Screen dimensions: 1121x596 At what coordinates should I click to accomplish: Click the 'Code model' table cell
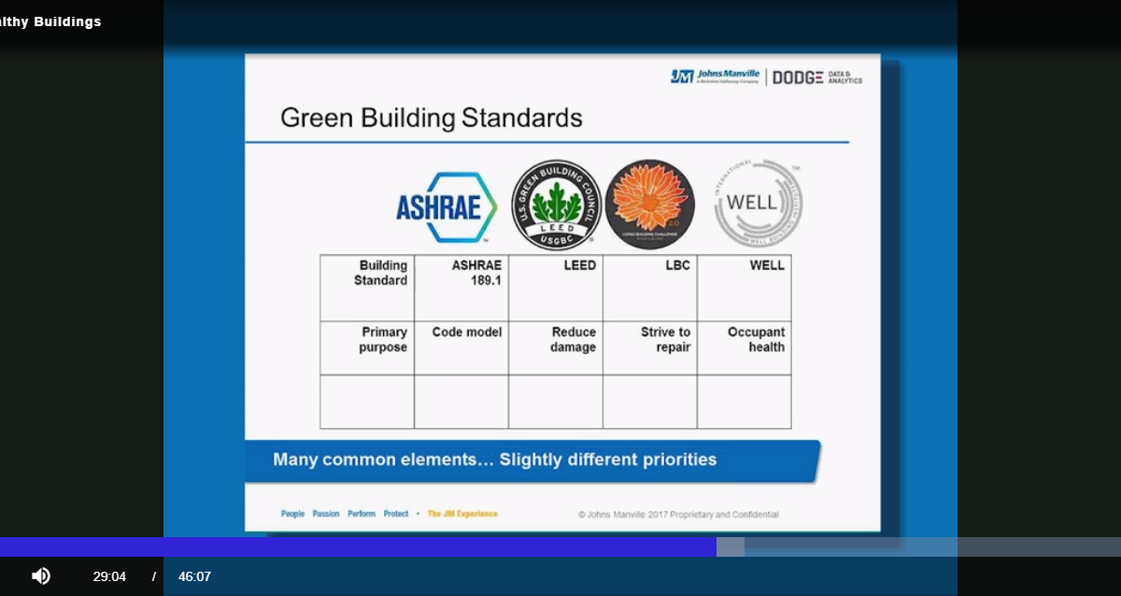click(x=461, y=348)
